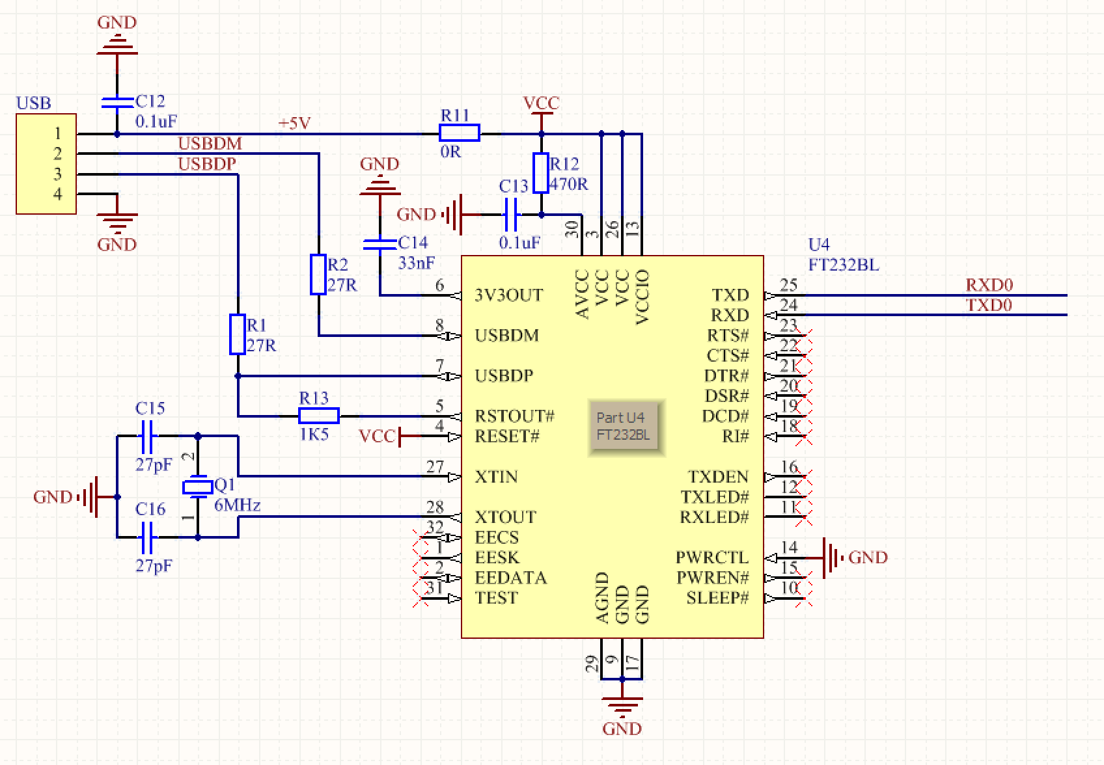1104x765 pixels.
Task: Click the 33nF capacitor value
Action: click(416, 263)
